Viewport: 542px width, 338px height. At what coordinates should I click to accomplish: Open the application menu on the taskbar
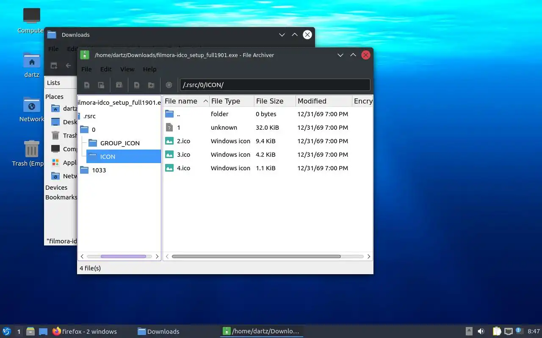pyautogui.click(x=6, y=331)
